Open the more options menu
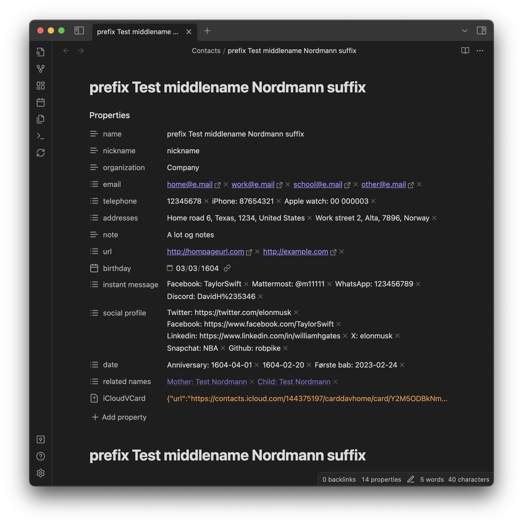This screenshot has width=523, height=525. pyautogui.click(x=480, y=51)
